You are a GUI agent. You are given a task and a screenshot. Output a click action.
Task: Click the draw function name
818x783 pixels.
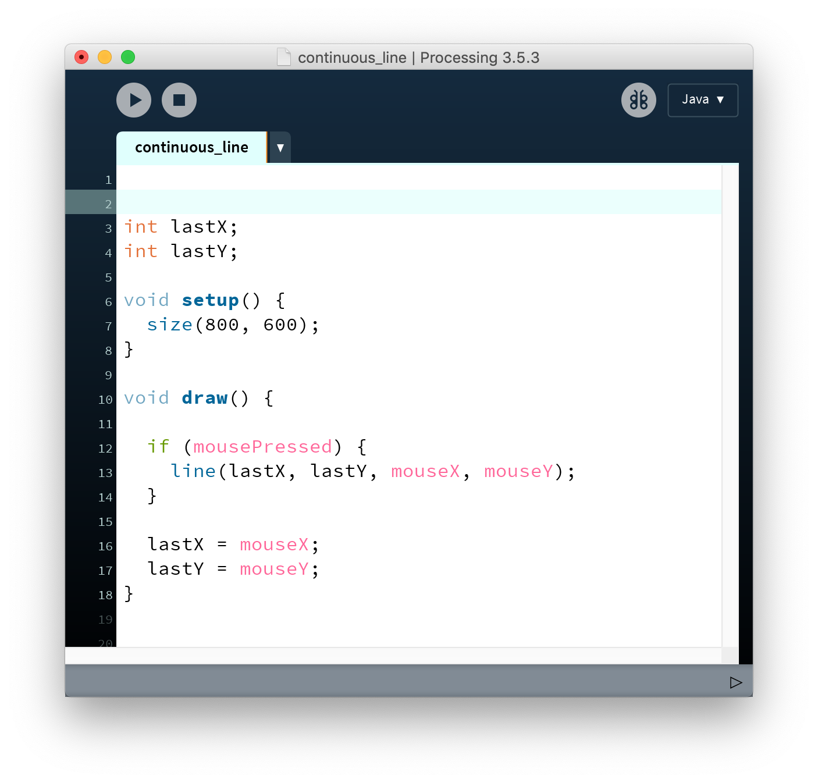click(x=204, y=398)
